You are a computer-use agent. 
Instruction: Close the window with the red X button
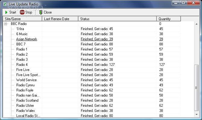[193, 3]
